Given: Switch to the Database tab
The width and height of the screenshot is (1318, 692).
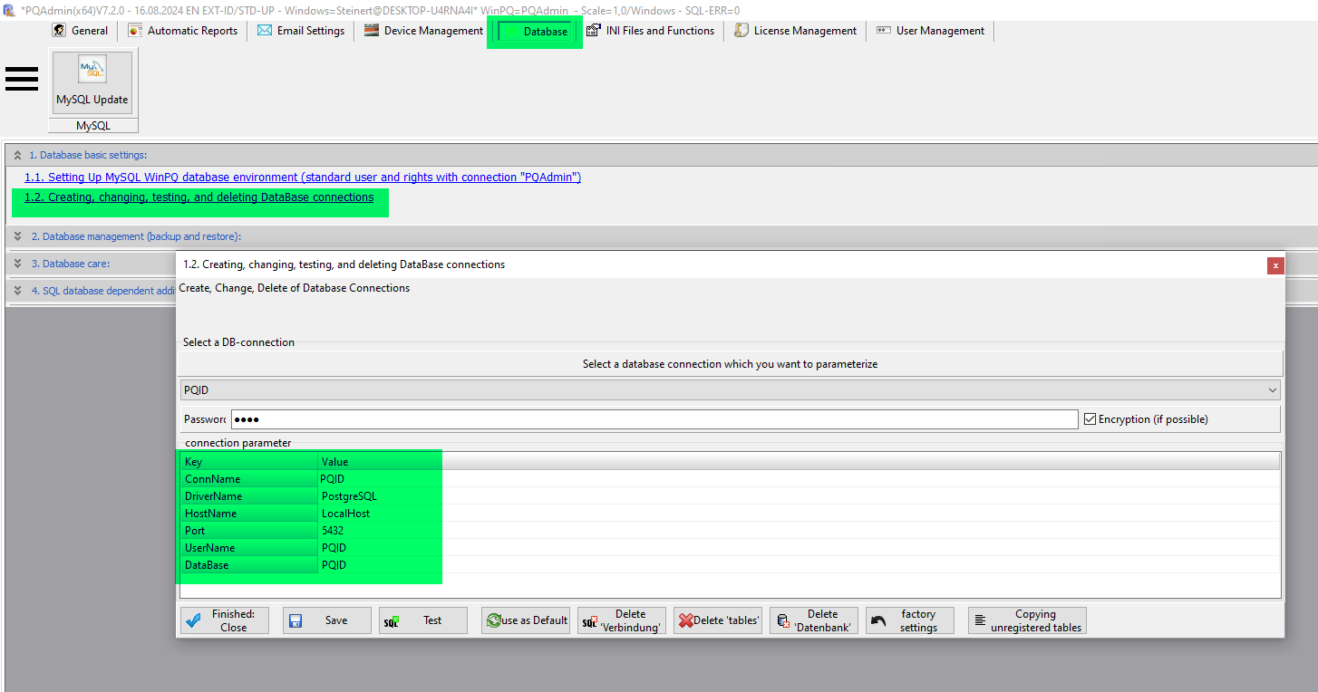Looking at the screenshot, I should coord(534,30).
